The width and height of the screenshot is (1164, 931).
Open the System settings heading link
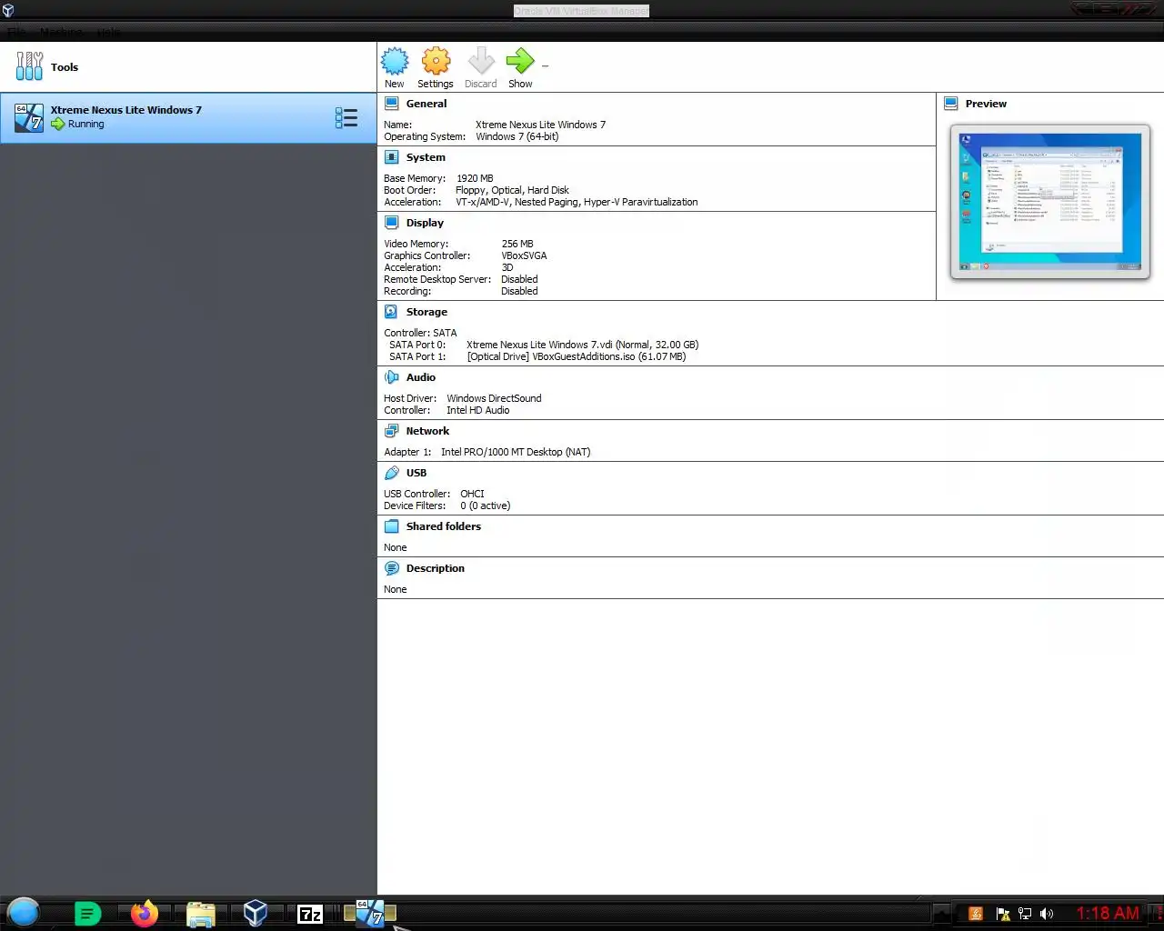(x=426, y=157)
